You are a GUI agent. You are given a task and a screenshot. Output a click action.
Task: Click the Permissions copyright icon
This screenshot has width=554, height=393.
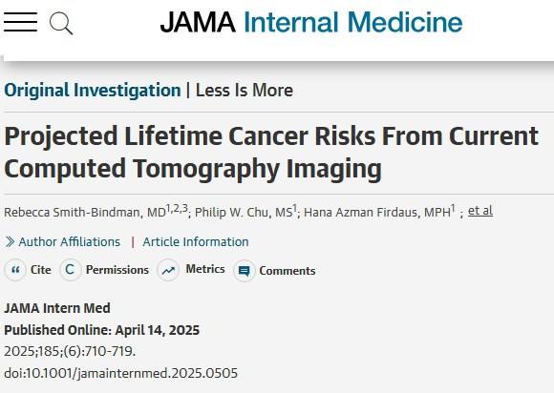coord(71,270)
